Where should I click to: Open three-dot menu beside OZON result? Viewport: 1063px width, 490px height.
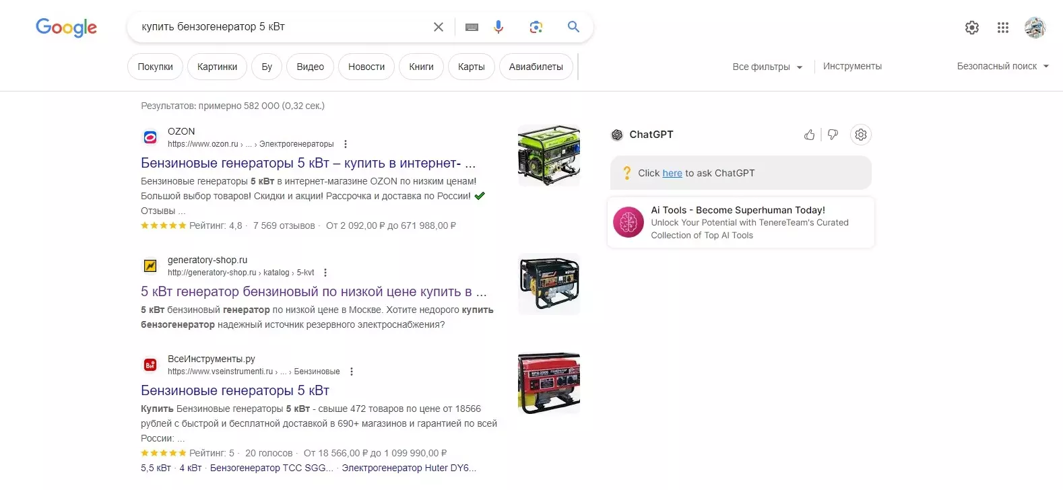346,144
